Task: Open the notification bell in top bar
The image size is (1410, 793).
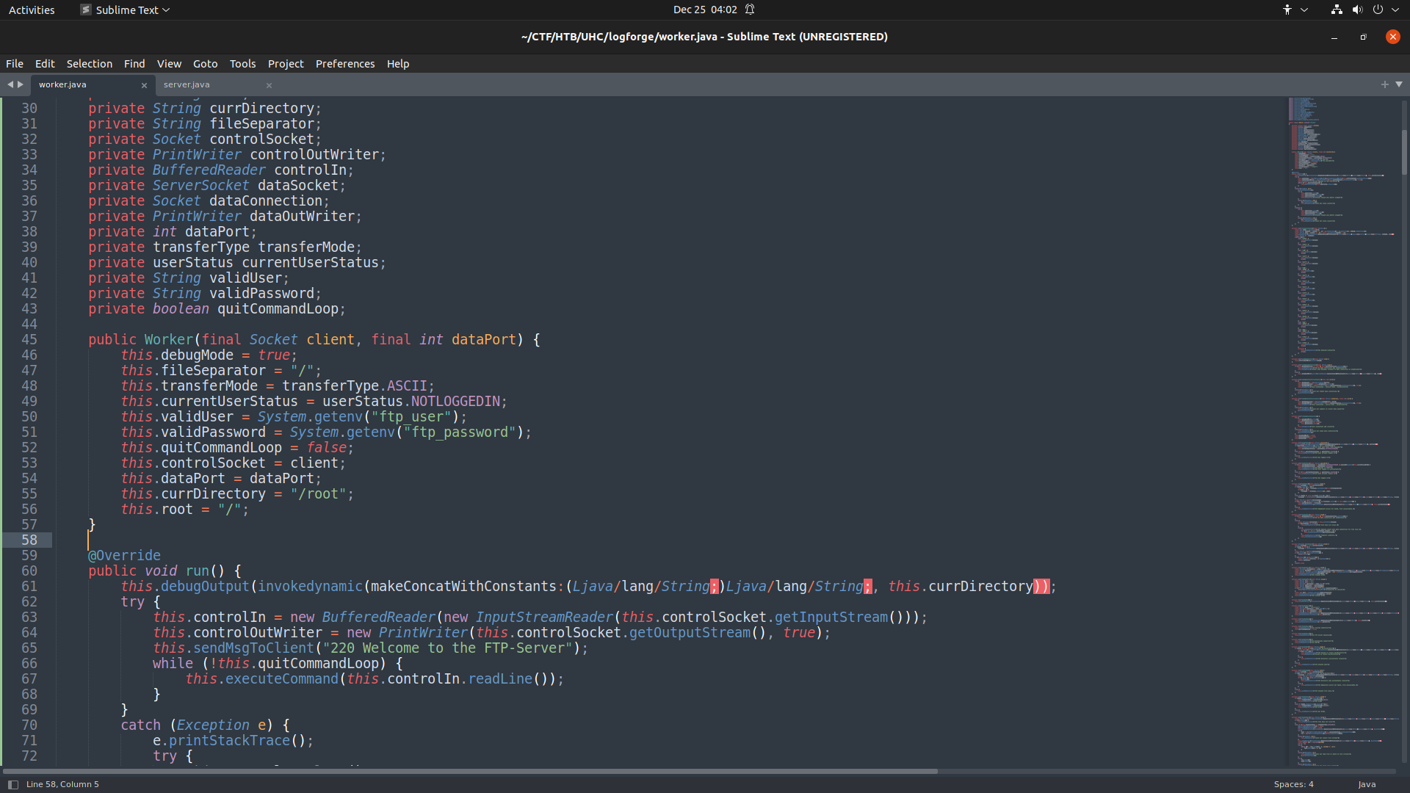Action: (750, 10)
